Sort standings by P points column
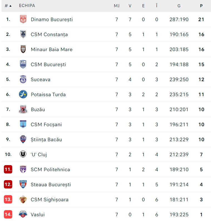 [201, 6]
